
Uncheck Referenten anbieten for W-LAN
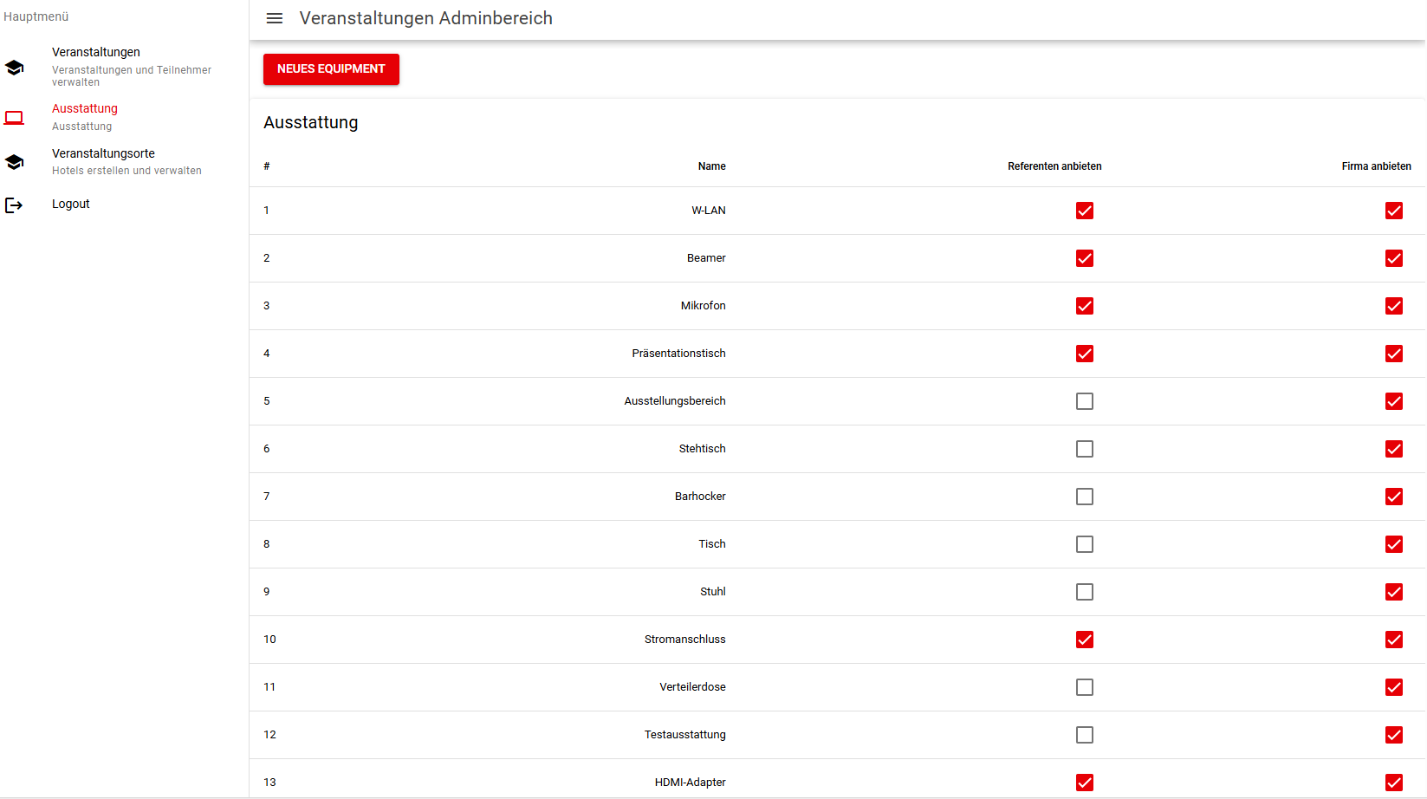1084,211
